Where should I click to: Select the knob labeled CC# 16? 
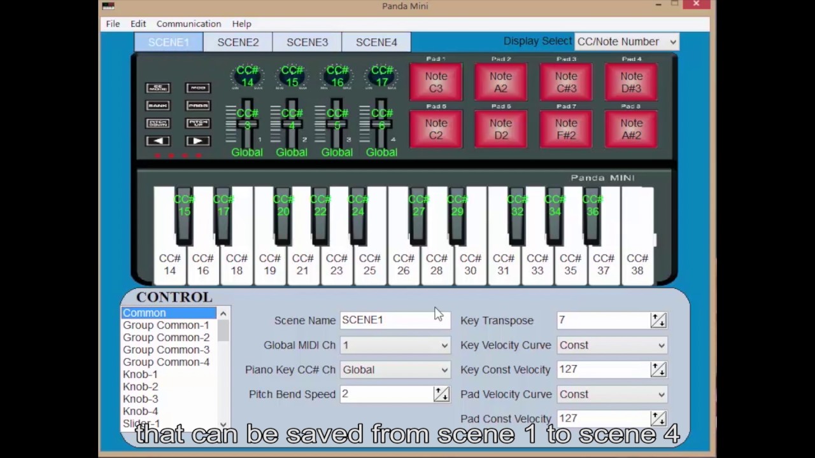pyautogui.click(x=337, y=76)
